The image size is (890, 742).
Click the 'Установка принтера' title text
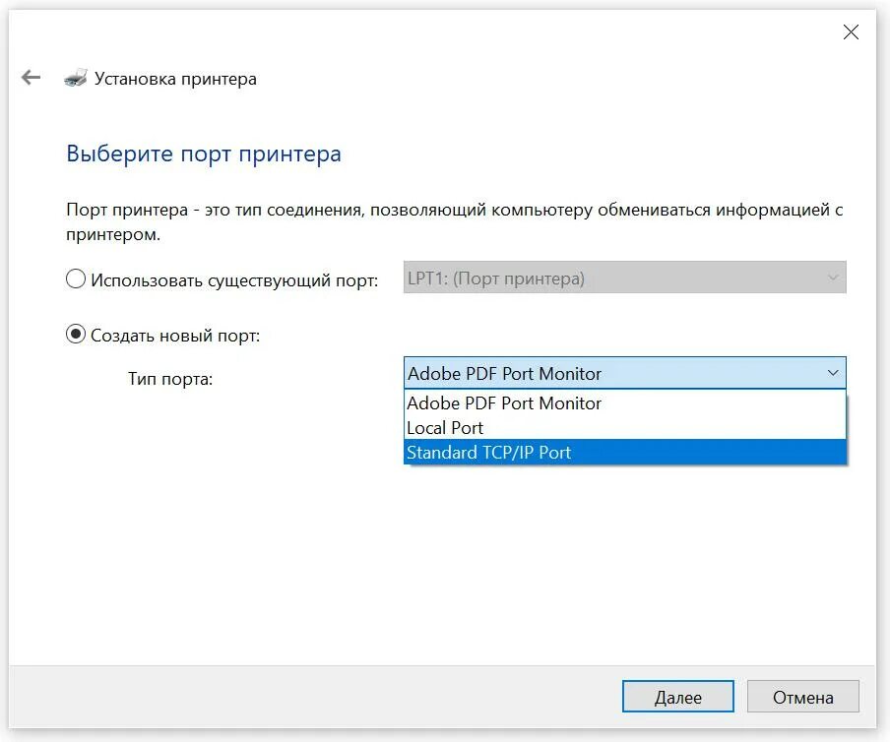175,79
